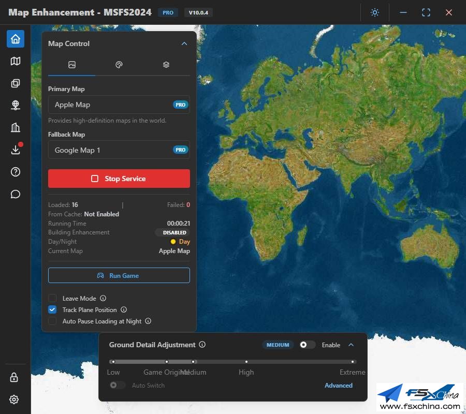Toggle the Auto Switch option
This screenshot has width=466, height=414.
tap(117, 385)
